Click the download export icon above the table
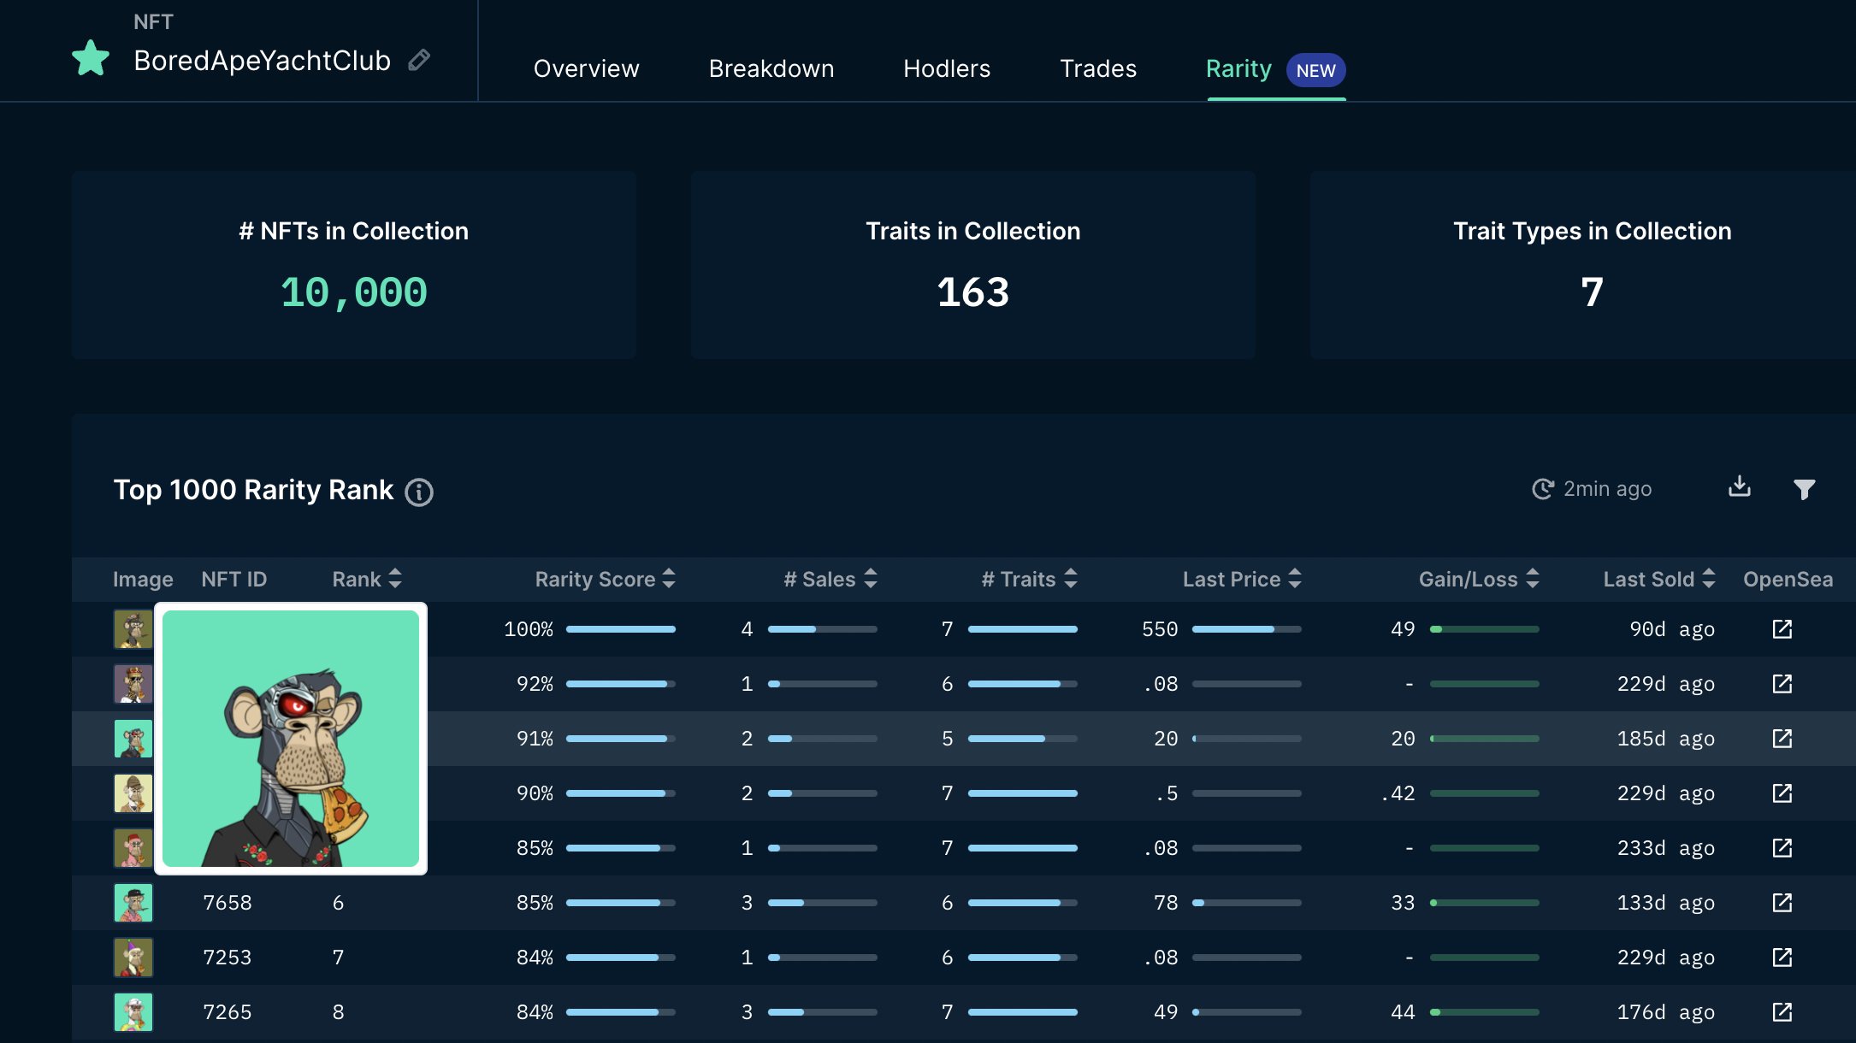The height and width of the screenshot is (1043, 1856). coord(1739,487)
